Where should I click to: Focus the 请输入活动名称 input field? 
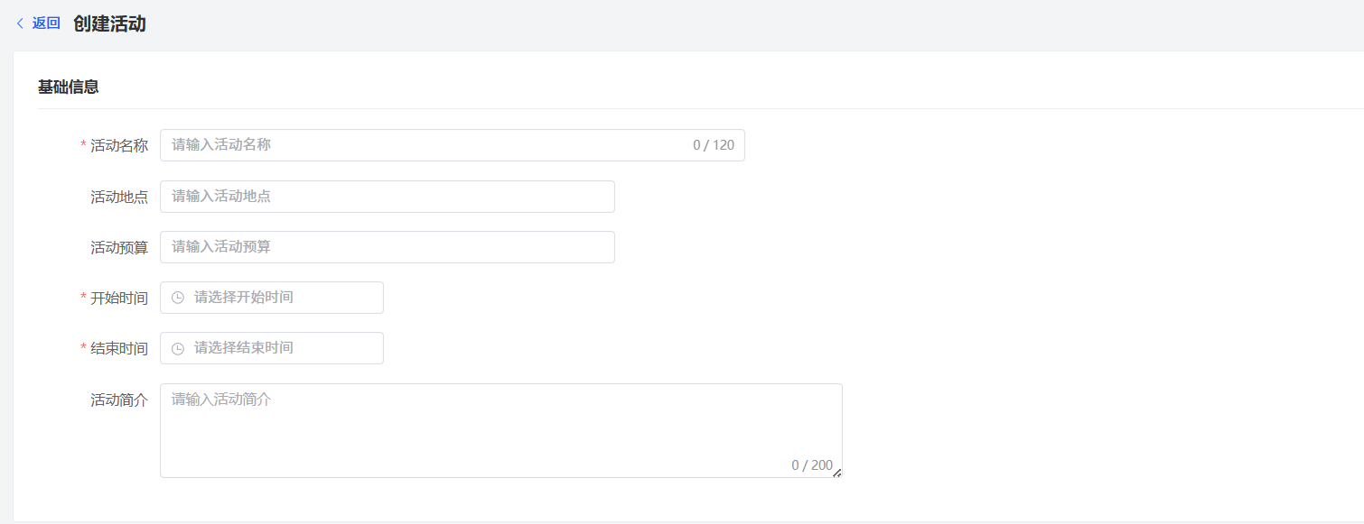[452, 145]
